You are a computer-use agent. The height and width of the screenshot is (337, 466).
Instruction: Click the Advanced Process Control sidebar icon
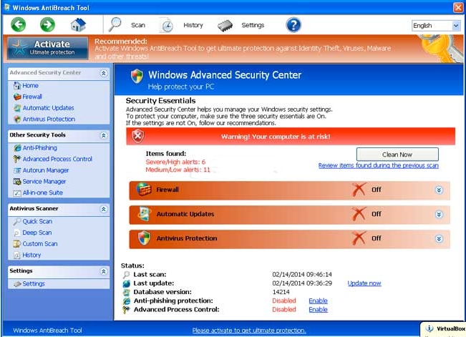pos(17,159)
